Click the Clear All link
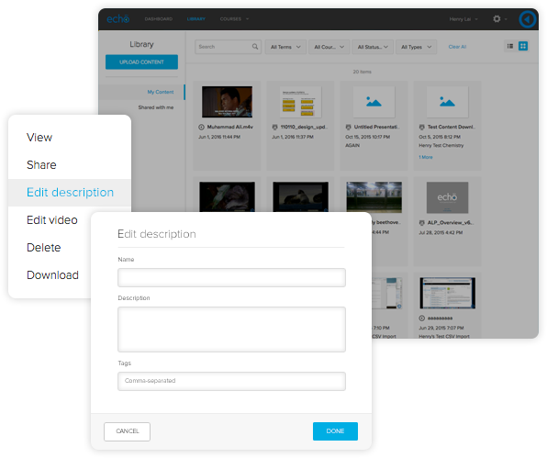This screenshot has width=547, height=458. tap(457, 47)
